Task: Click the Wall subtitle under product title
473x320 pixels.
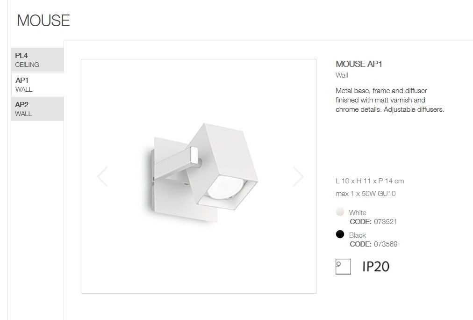Action: tap(342, 75)
